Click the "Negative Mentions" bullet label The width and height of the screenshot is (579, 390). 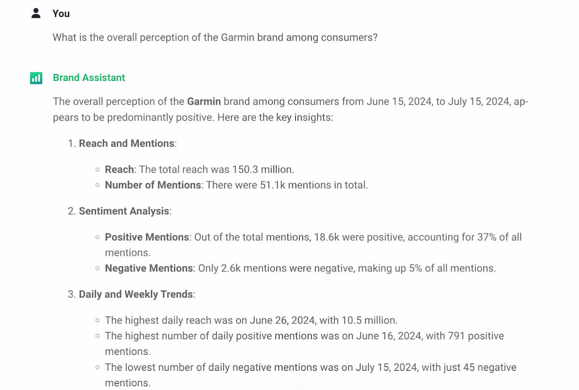point(149,268)
